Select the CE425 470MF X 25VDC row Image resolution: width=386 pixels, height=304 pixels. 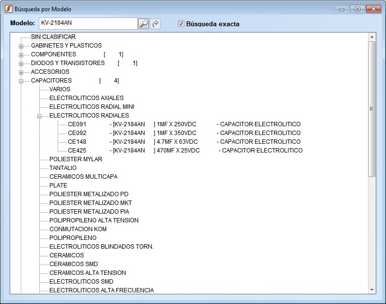[185, 151]
